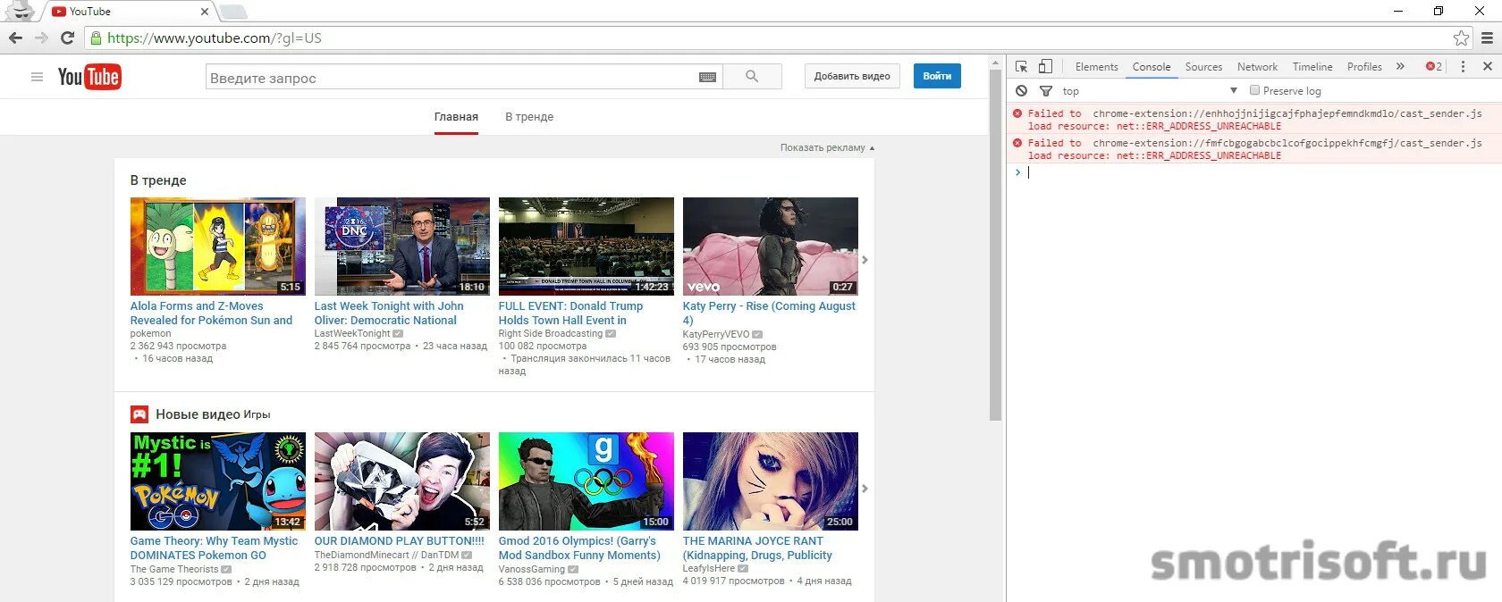Click the console filter funnel icon
The image size is (1502, 602).
pyautogui.click(x=1045, y=90)
